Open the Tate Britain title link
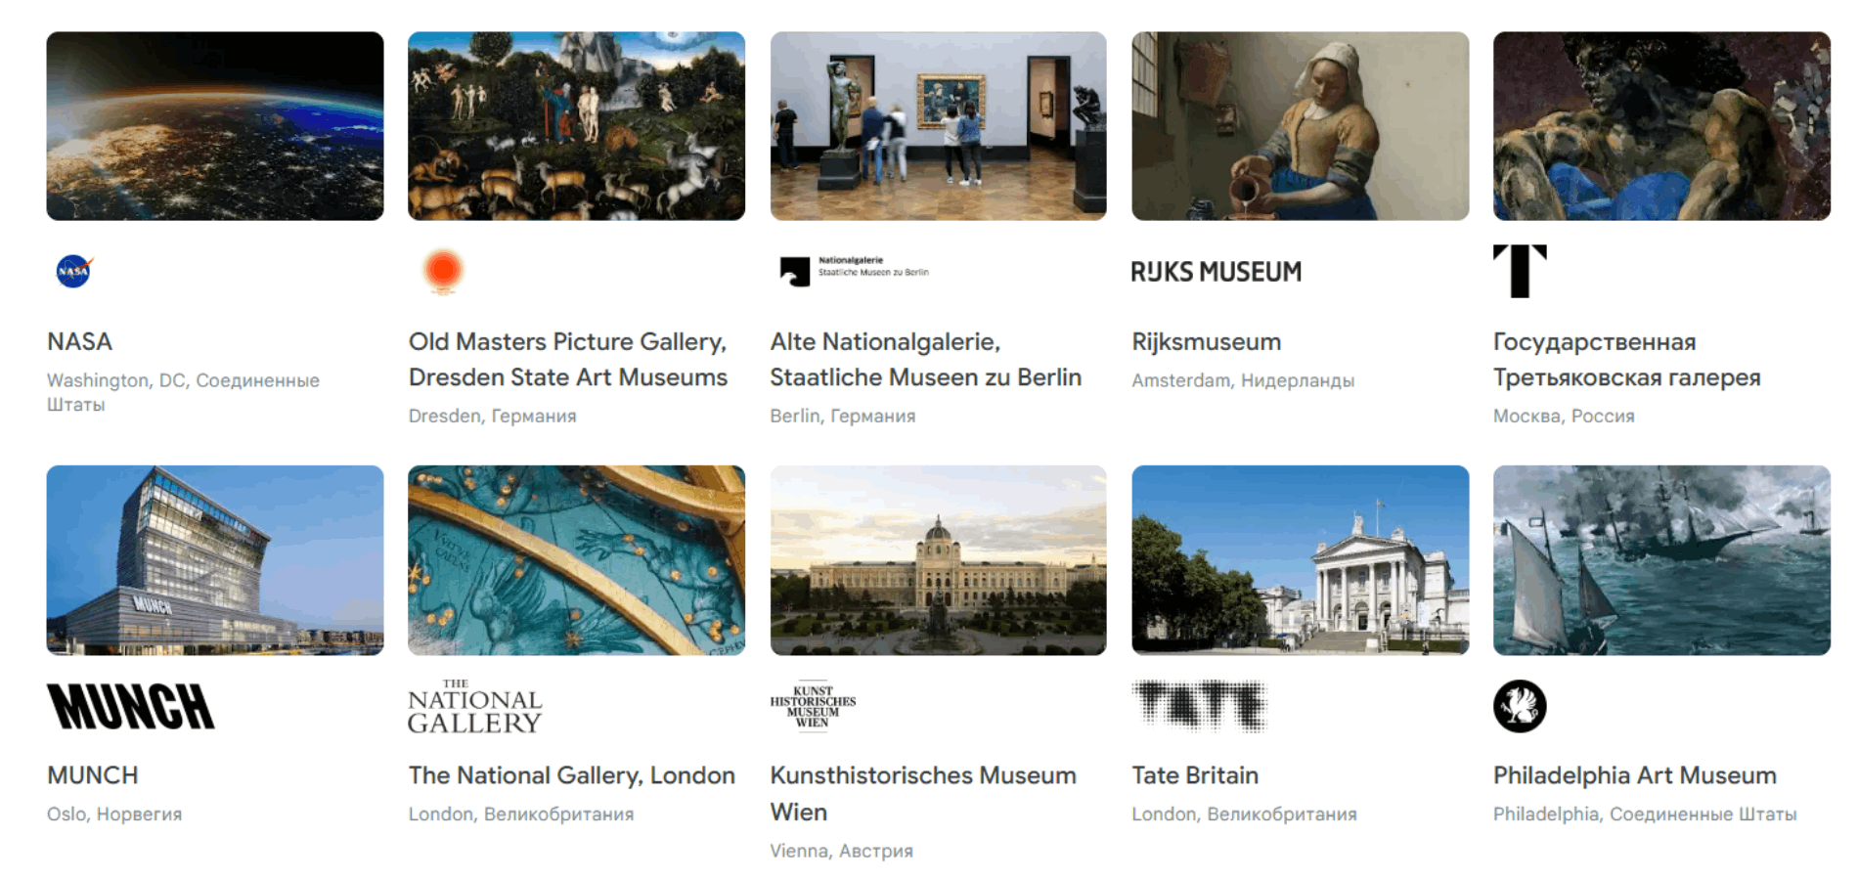Viewport: 1858px width, 880px height. click(1195, 775)
